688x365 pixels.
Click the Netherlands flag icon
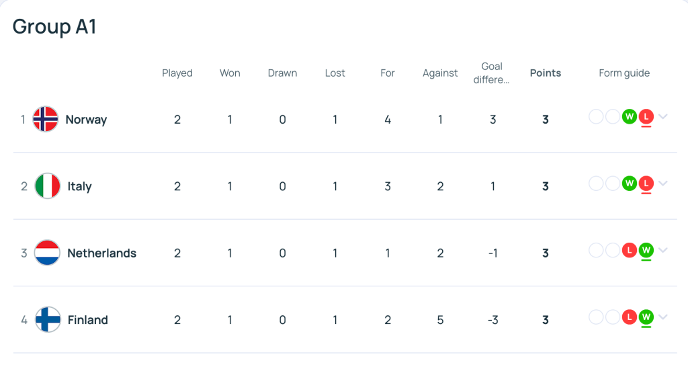click(x=47, y=253)
